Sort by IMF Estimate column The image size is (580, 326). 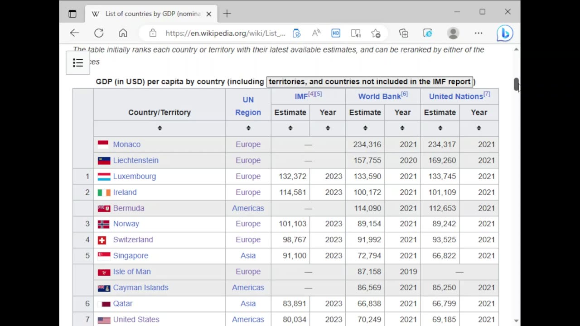(x=290, y=128)
